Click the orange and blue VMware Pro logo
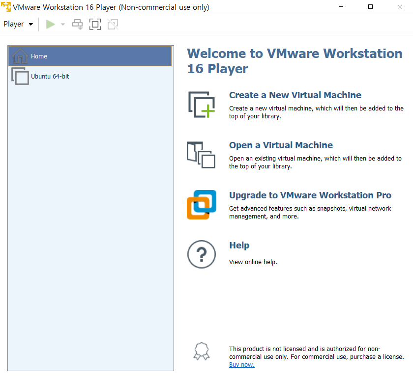This screenshot has width=413, height=380. [x=202, y=205]
